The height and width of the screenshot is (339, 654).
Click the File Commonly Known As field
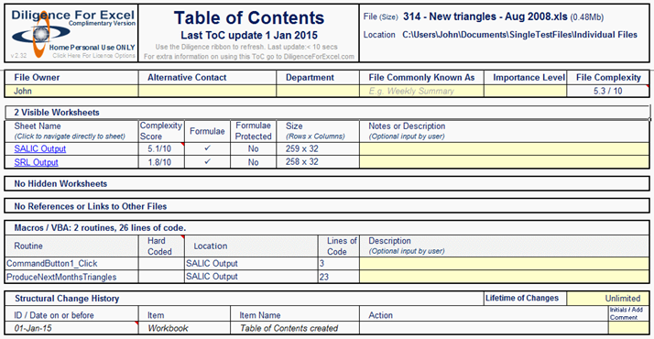tap(421, 91)
